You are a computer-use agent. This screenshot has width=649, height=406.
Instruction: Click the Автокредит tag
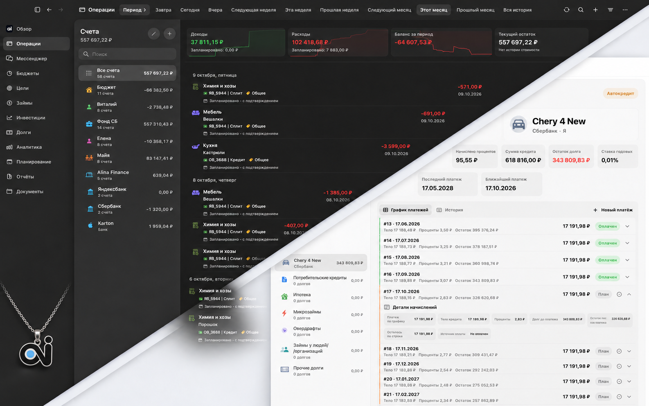point(620,93)
